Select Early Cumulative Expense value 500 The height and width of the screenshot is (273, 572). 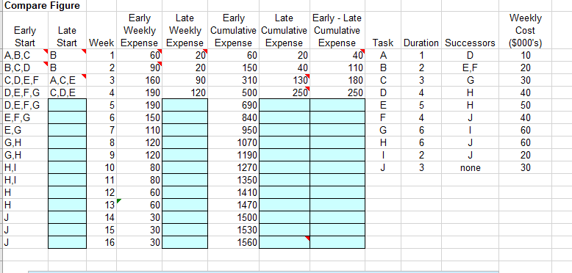pyautogui.click(x=234, y=92)
